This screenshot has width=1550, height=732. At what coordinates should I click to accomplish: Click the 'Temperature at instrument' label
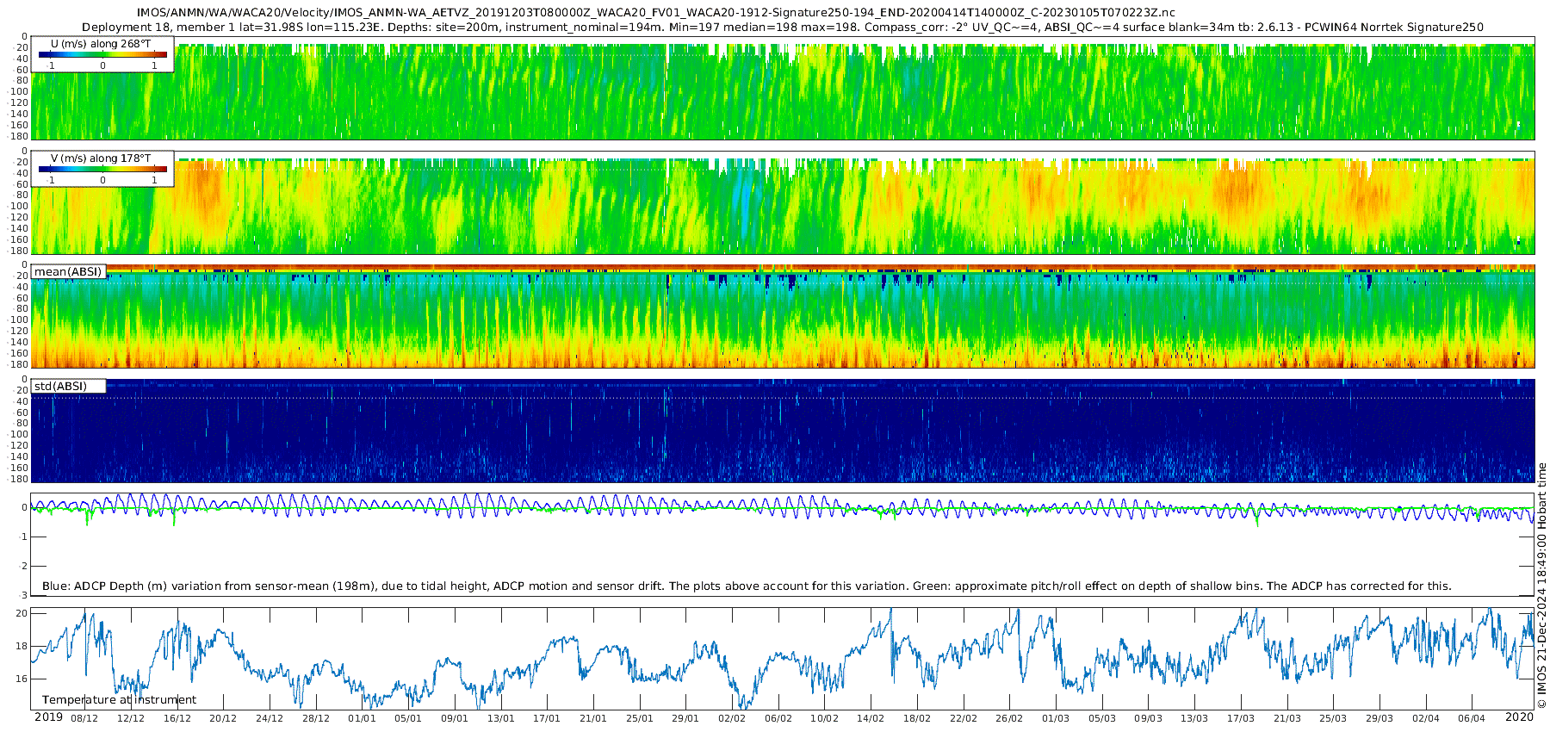[119, 700]
